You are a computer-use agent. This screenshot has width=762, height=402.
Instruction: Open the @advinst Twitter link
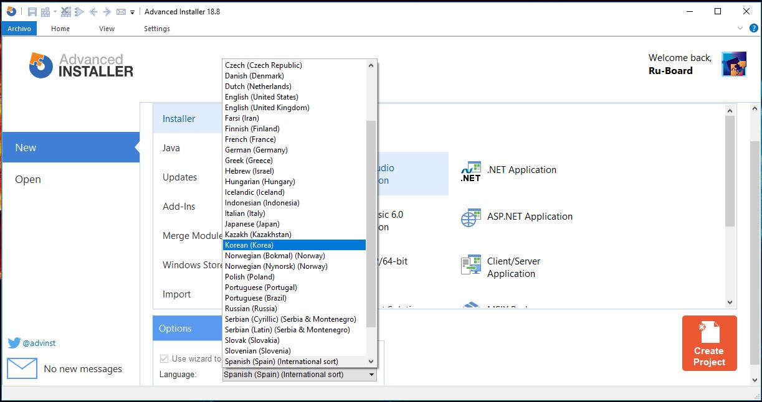click(39, 343)
